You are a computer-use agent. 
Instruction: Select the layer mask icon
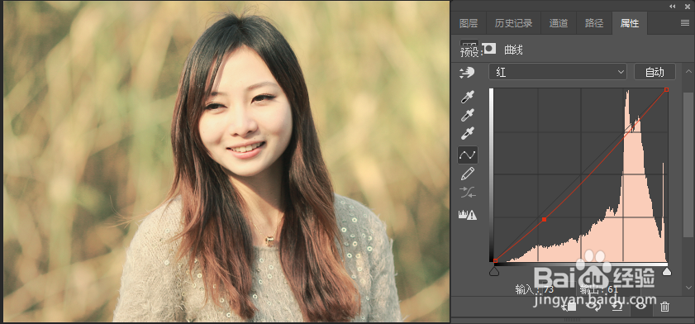[x=489, y=50]
